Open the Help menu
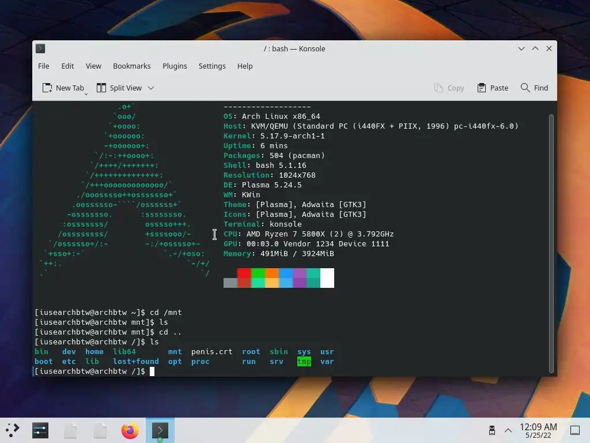Image resolution: width=590 pixels, height=443 pixels. tap(245, 66)
